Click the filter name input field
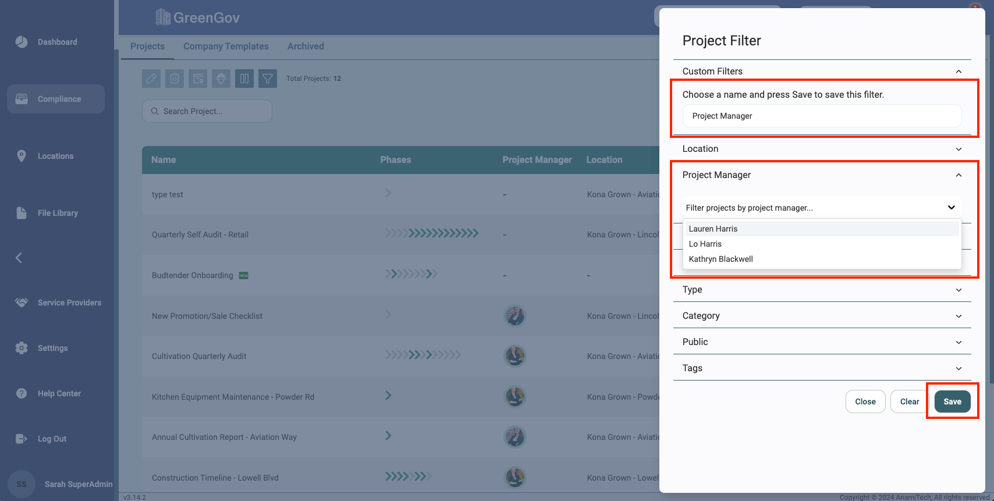This screenshot has height=501, width=994. (x=822, y=116)
